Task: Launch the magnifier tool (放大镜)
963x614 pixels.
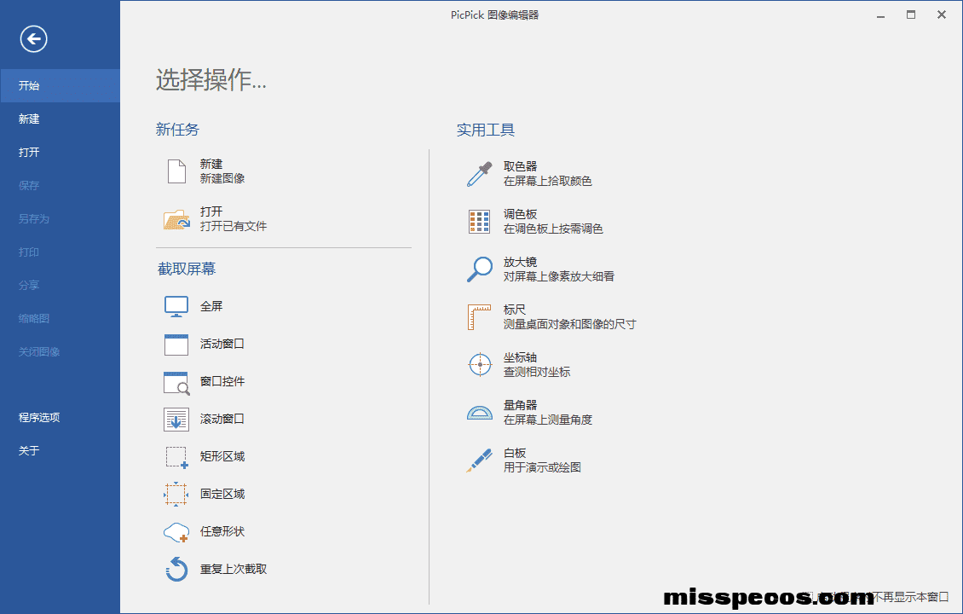Action: pos(480,269)
